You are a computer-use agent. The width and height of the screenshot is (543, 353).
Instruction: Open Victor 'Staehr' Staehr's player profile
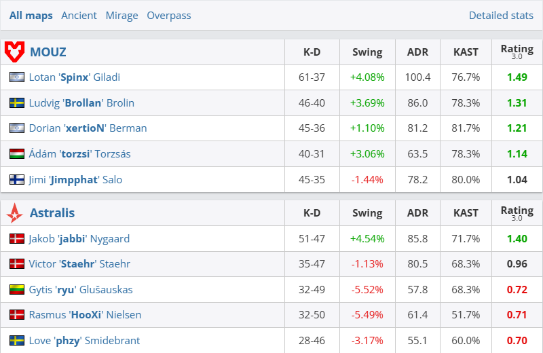point(79,264)
